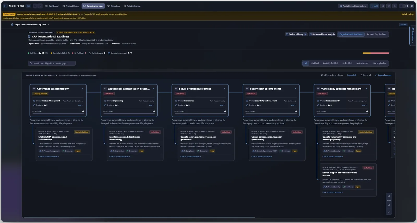Open the sliders settings icon in title bar
The image size is (417, 223).
click(389, 6)
